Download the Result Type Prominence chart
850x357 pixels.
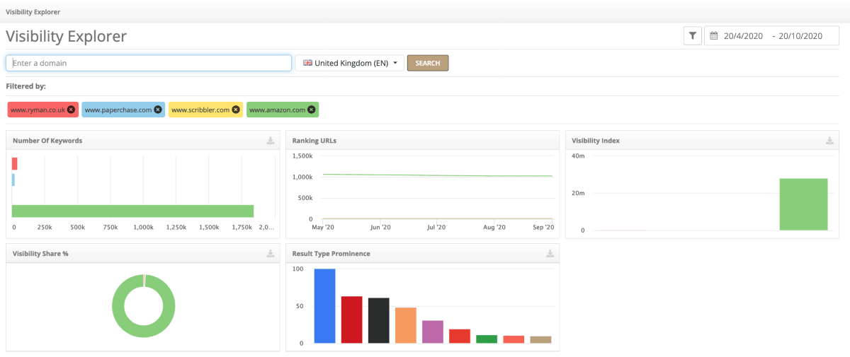[x=550, y=254]
